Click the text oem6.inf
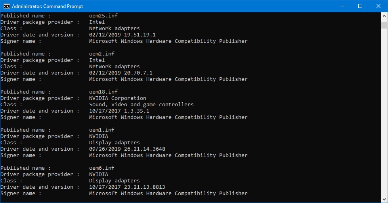The width and height of the screenshot is (388, 203). pyautogui.click(x=102, y=168)
